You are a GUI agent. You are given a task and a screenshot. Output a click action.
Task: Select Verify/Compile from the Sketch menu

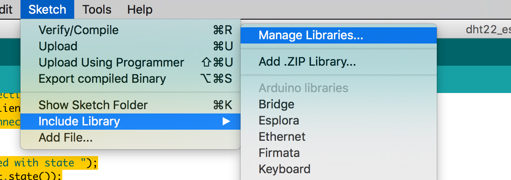coord(78,30)
